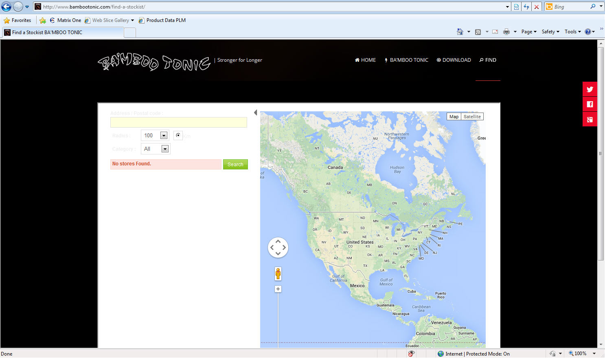Open the Safety menu
The width and height of the screenshot is (605, 358).
[550, 32]
